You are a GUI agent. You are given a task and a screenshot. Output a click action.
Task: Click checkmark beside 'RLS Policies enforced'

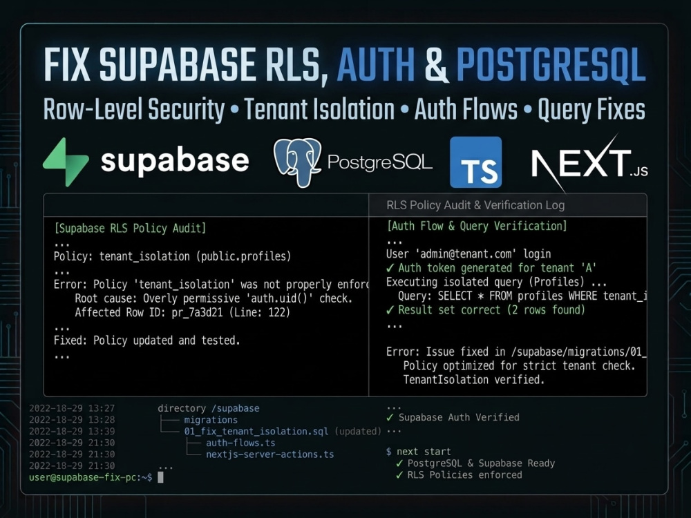[399, 475]
